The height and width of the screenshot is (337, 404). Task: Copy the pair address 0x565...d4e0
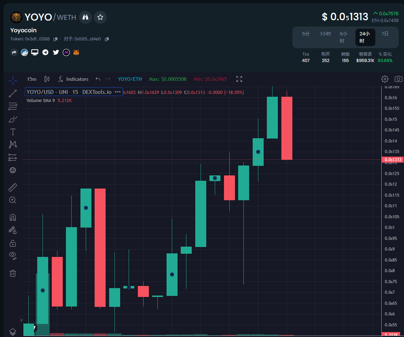click(107, 39)
